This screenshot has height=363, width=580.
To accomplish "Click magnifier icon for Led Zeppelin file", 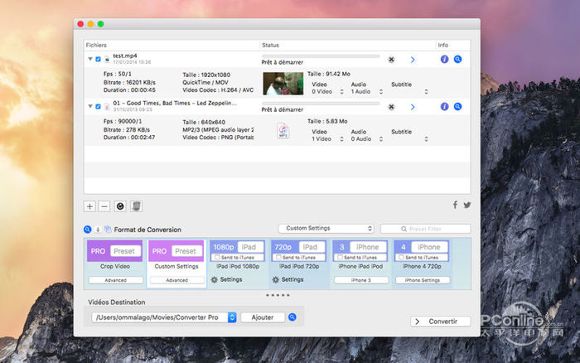I will tap(457, 106).
